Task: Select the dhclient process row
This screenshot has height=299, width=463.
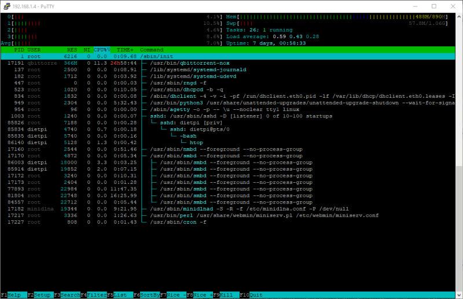Action: pos(227,96)
